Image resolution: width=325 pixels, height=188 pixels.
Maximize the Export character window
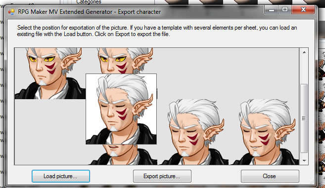[285, 10]
